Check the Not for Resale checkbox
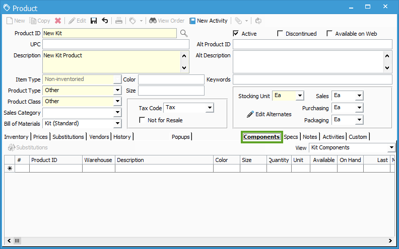The width and height of the screenshot is (399, 249). [142, 120]
